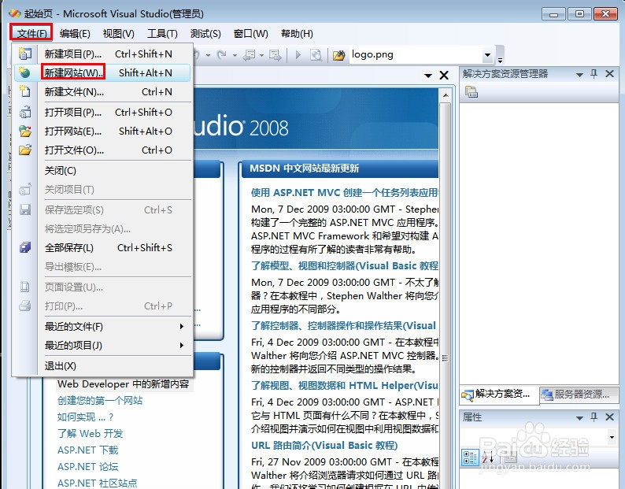The width and height of the screenshot is (625, 489).
Task: Click inside the logo.png find text field
Action: coord(415,54)
